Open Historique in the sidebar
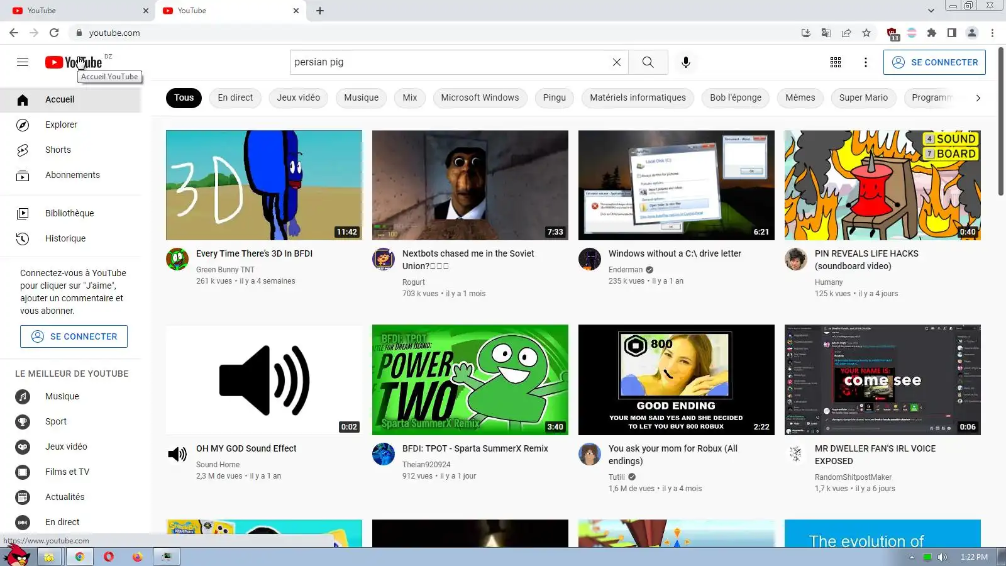Image resolution: width=1006 pixels, height=566 pixels. 70,238
